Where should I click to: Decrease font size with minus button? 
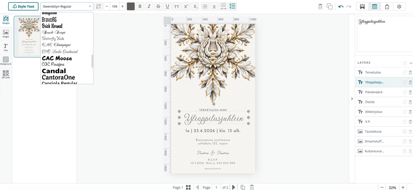(106, 7)
